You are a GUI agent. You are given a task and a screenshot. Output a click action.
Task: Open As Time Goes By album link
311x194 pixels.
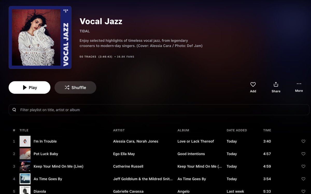[x=192, y=179]
